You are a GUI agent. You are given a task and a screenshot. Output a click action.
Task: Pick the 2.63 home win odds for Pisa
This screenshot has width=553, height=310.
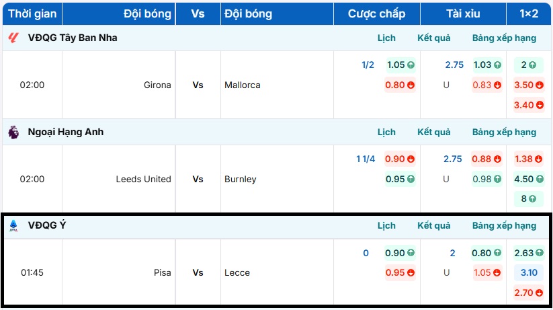pos(528,253)
